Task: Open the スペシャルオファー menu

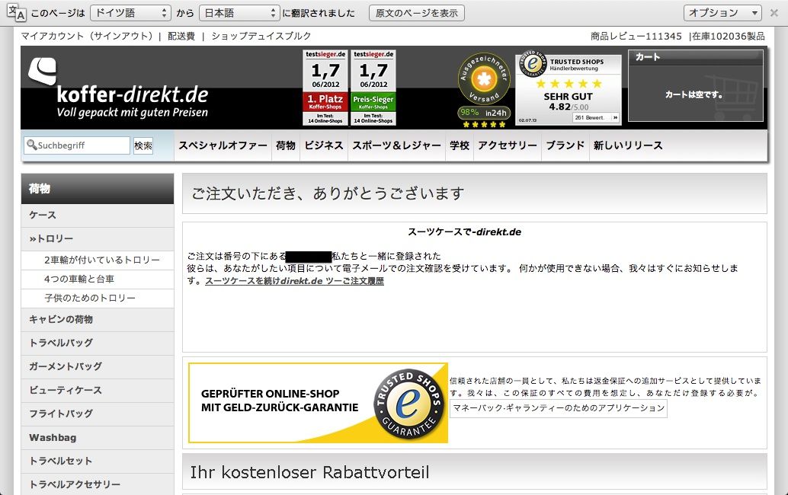Action: click(223, 145)
